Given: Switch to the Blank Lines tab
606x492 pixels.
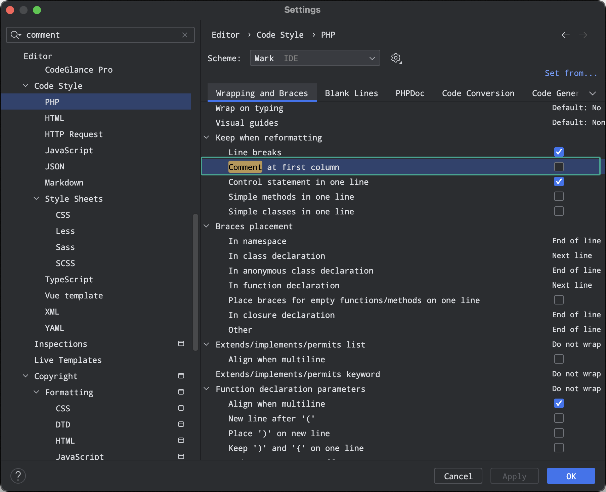Looking at the screenshot, I should 351,93.
